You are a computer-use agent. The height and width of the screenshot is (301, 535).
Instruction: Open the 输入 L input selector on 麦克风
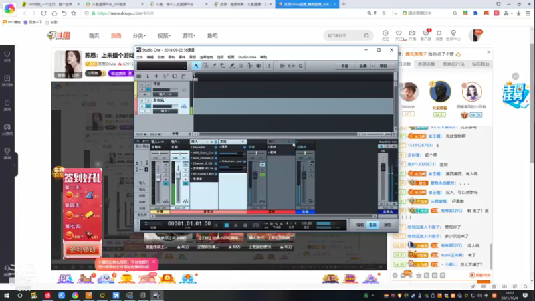[x=165, y=111]
